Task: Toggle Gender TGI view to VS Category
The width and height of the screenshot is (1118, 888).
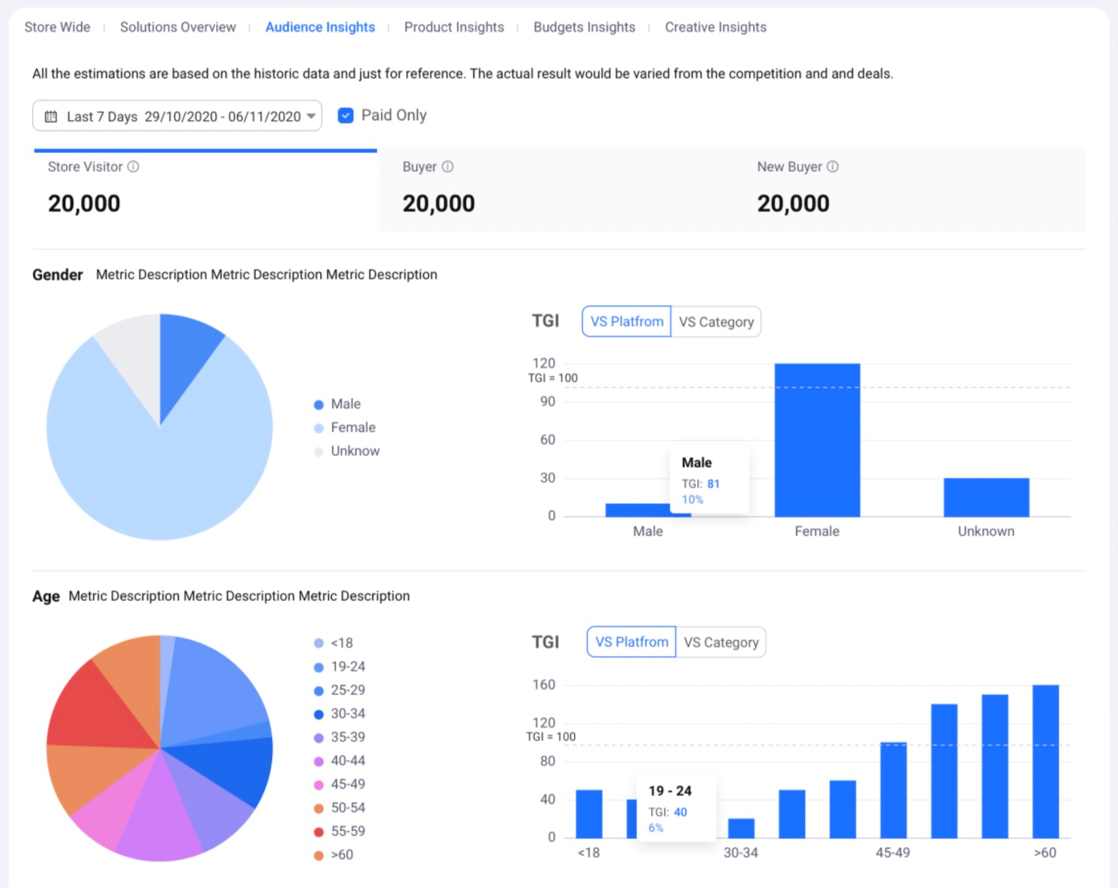Action: [715, 321]
